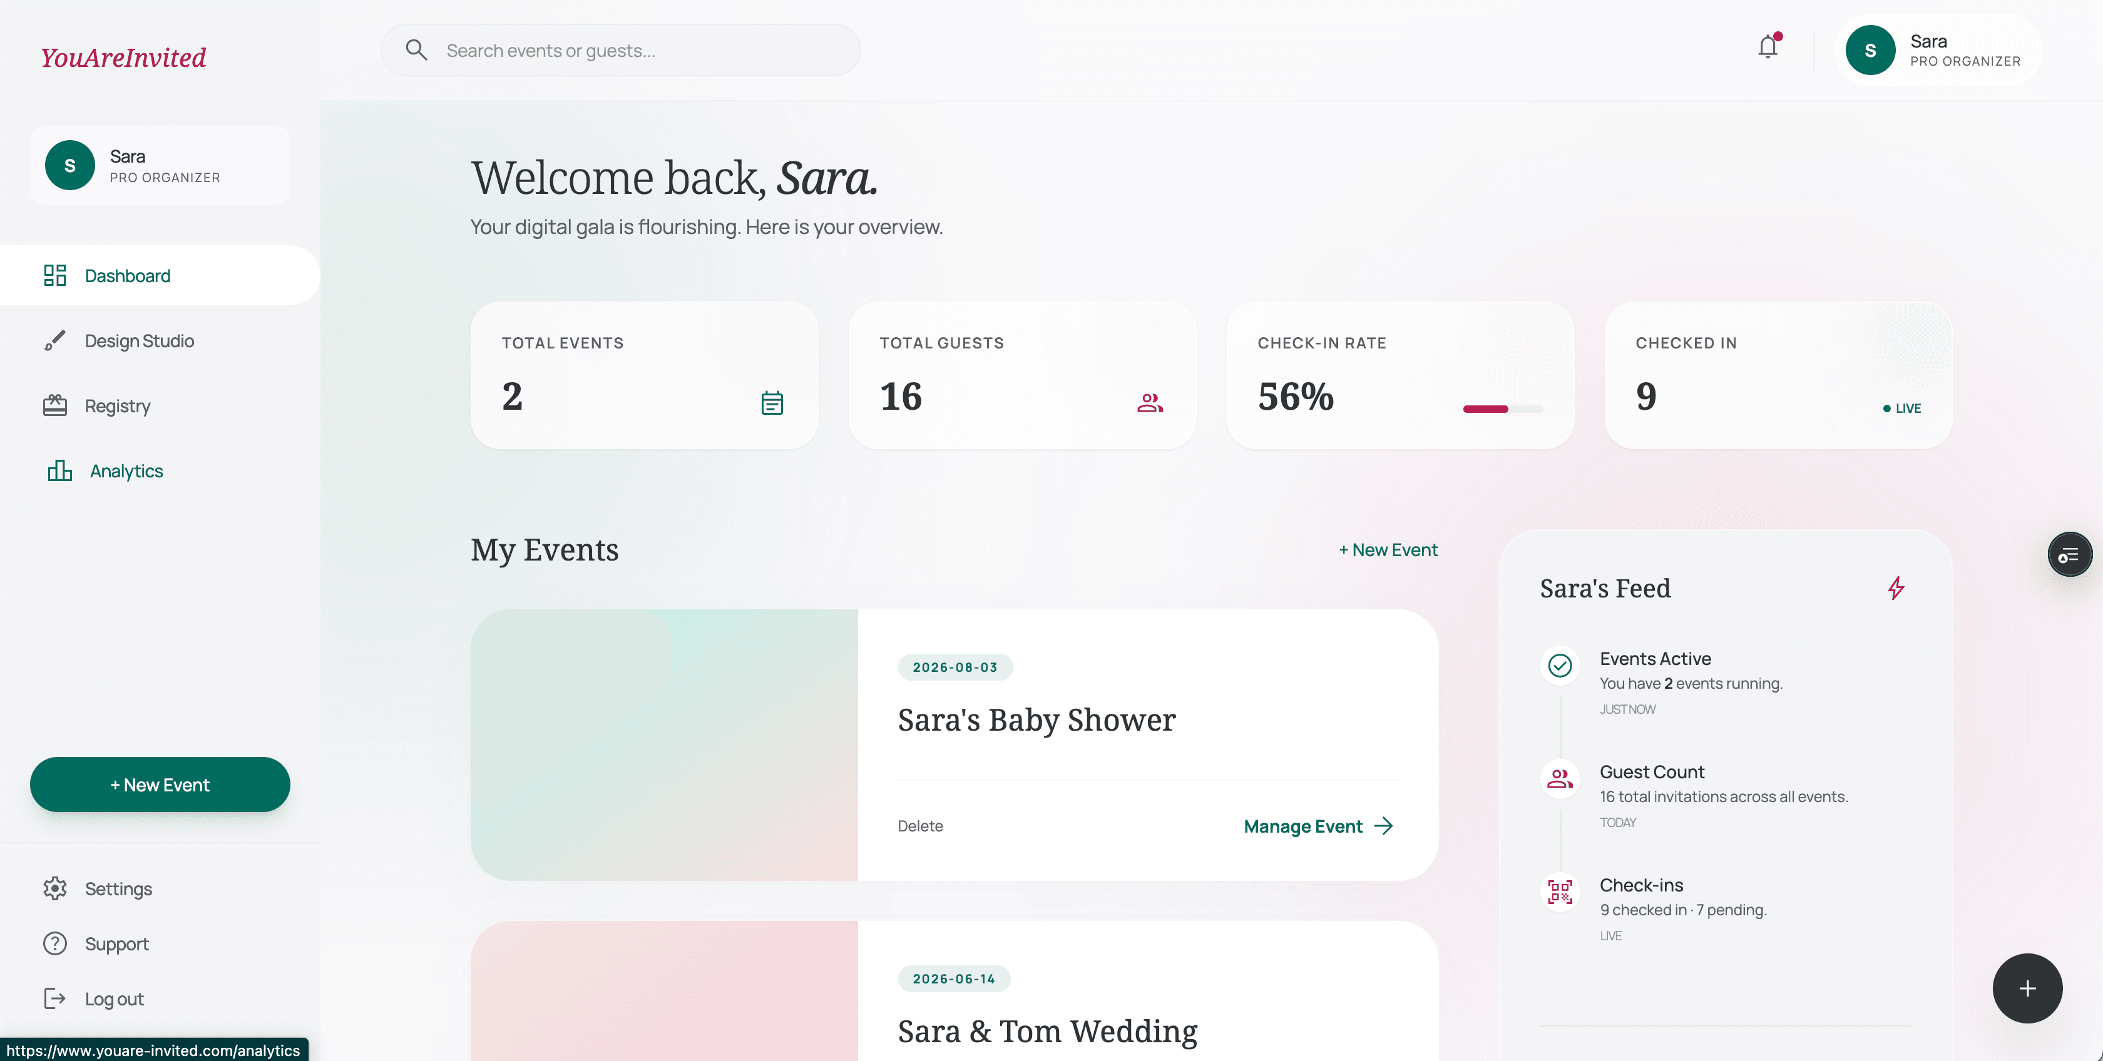This screenshot has height=1061, width=2103.
Task: Open Sara PRO ORGANIZER profile menu in header
Action: 1938,50
